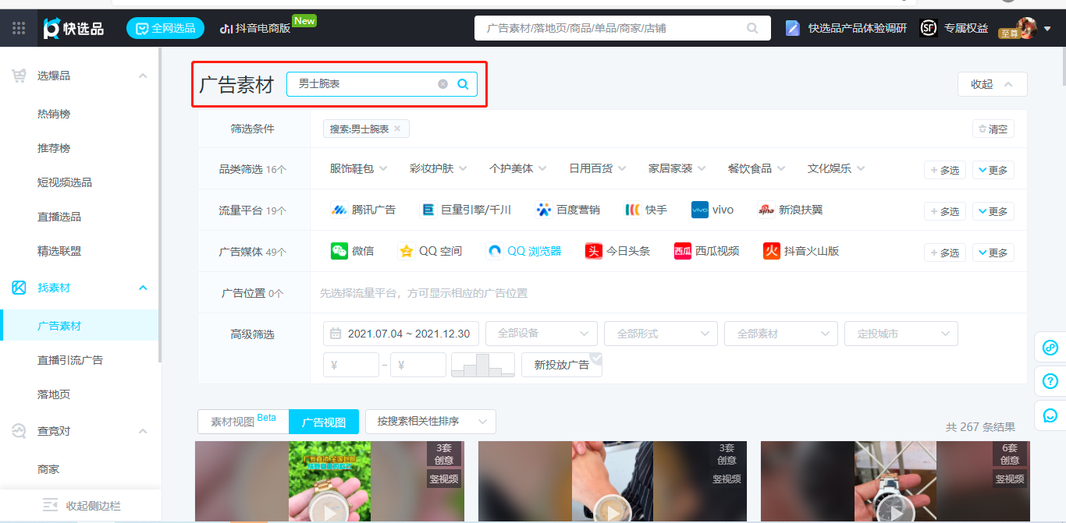Select the 抖音电商版 top tab

pos(256,28)
